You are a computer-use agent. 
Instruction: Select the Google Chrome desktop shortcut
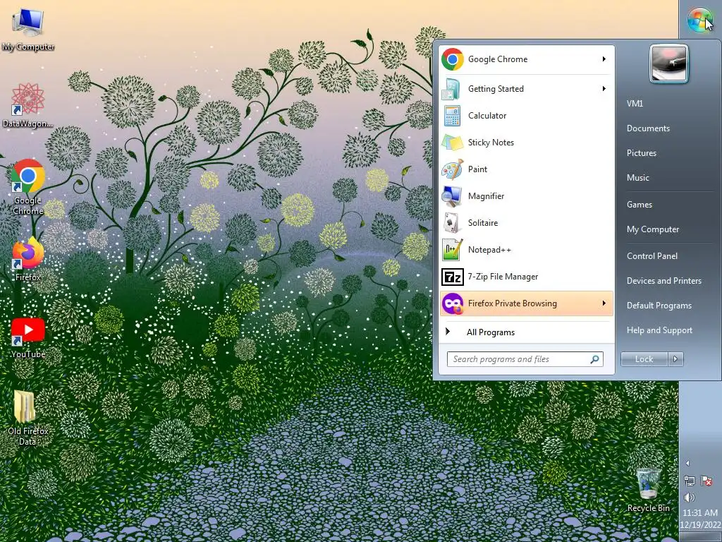(x=27, y=186)
